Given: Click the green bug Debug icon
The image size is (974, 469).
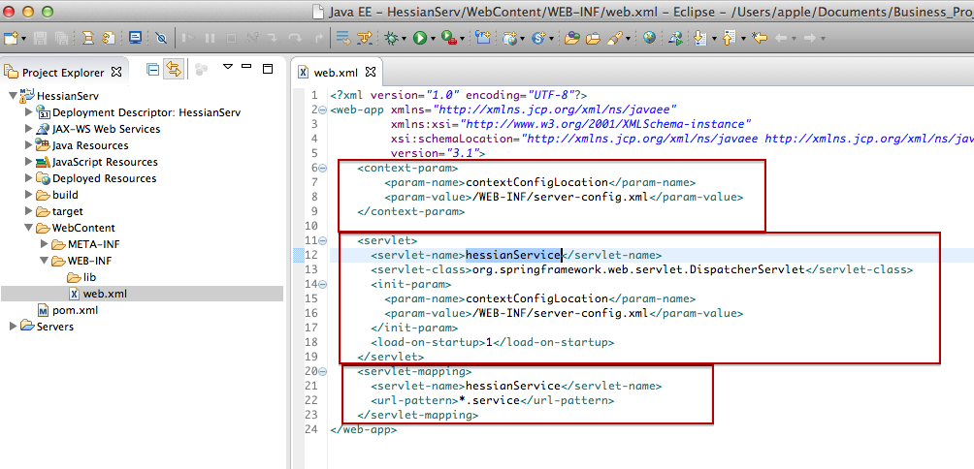Looking at the screenshot, I should click(391, 38).
